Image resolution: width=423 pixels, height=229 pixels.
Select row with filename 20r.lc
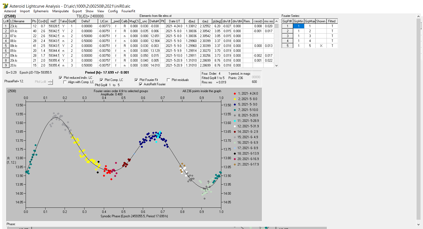tap(138, 61)
